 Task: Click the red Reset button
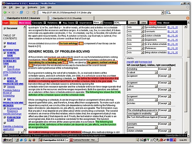click(x=152, y=23)
